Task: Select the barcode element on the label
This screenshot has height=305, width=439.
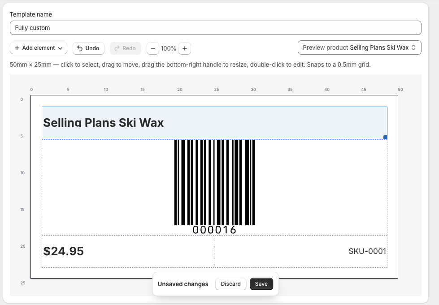Action: pos(214,187)
